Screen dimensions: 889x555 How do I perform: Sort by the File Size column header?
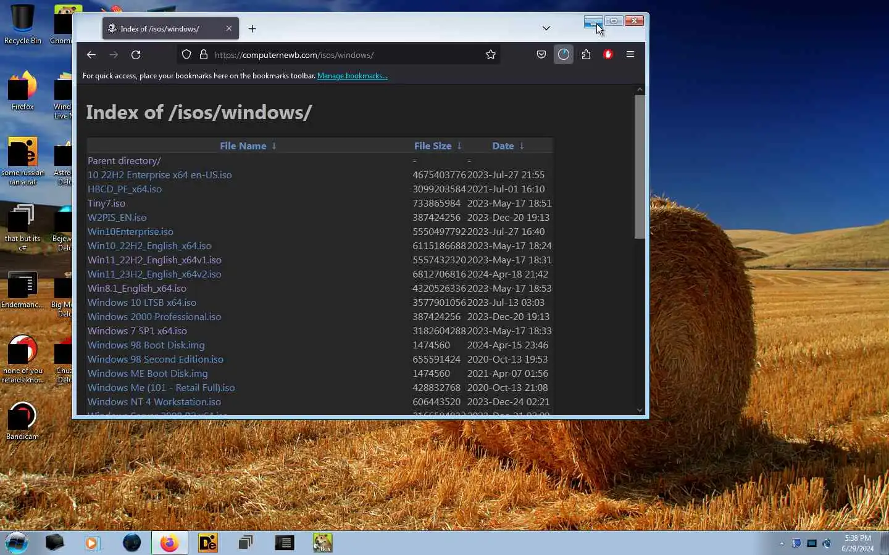point(438,146)
